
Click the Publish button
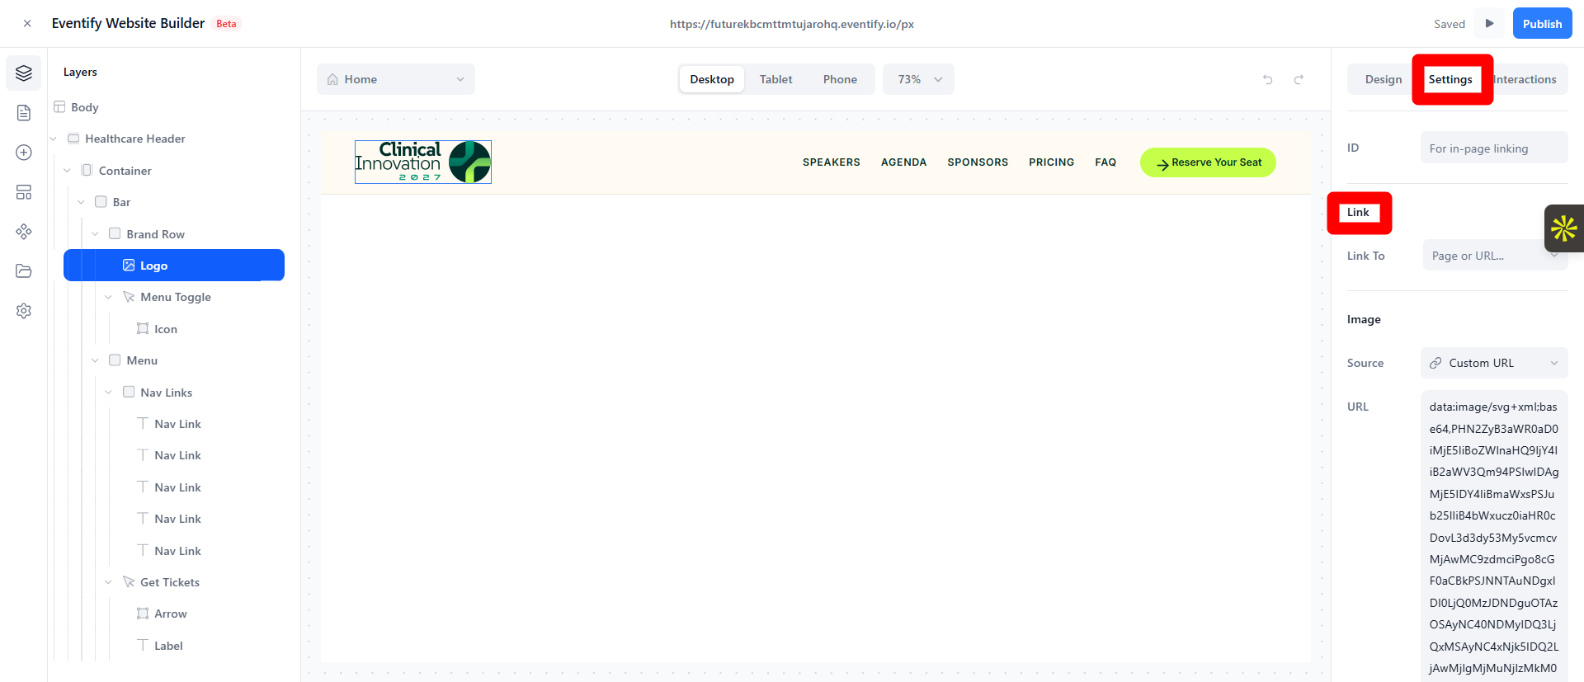[x=1542, y=24]
